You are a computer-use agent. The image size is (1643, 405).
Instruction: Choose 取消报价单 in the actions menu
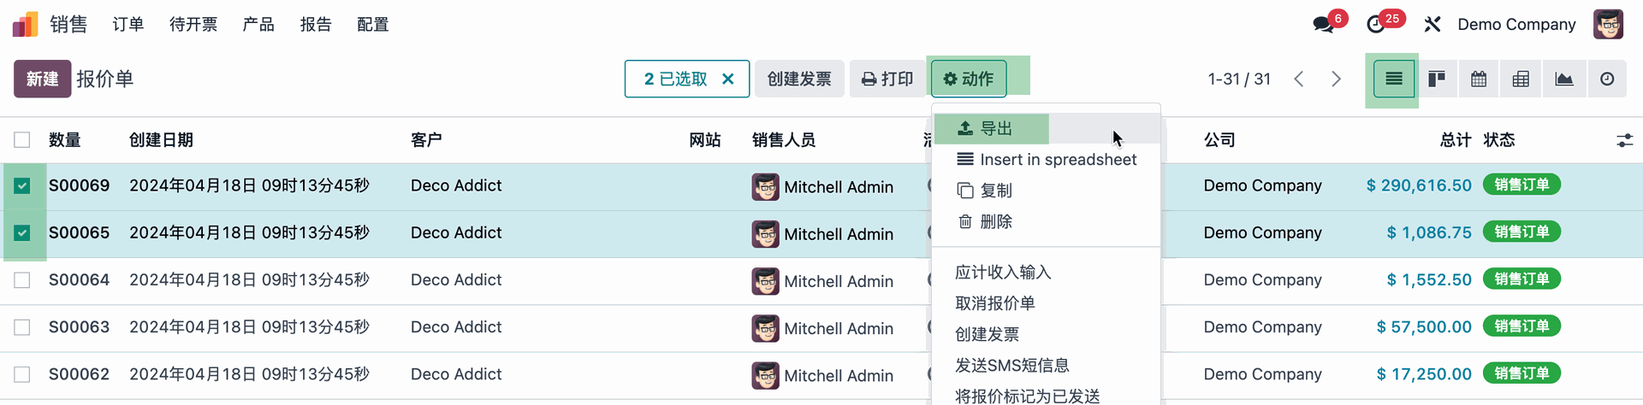(995, 303)
